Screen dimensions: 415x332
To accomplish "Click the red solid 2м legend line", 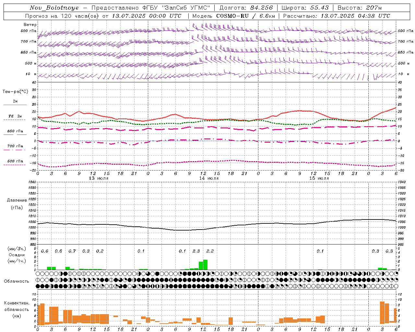I will pos(15,105).
